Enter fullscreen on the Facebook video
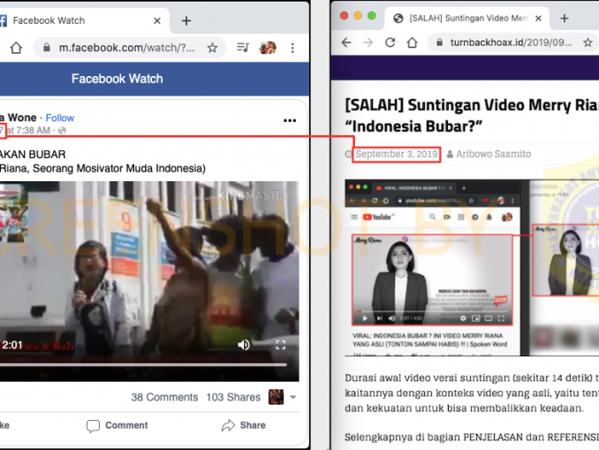Viewport: 599px width, 450px height. click(x=280, y=345)
